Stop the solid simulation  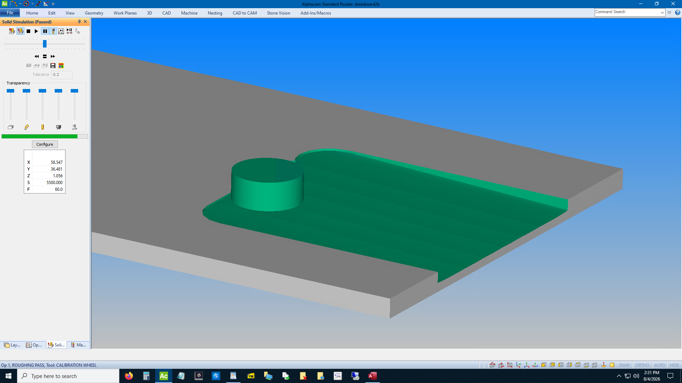pos(28,31)
